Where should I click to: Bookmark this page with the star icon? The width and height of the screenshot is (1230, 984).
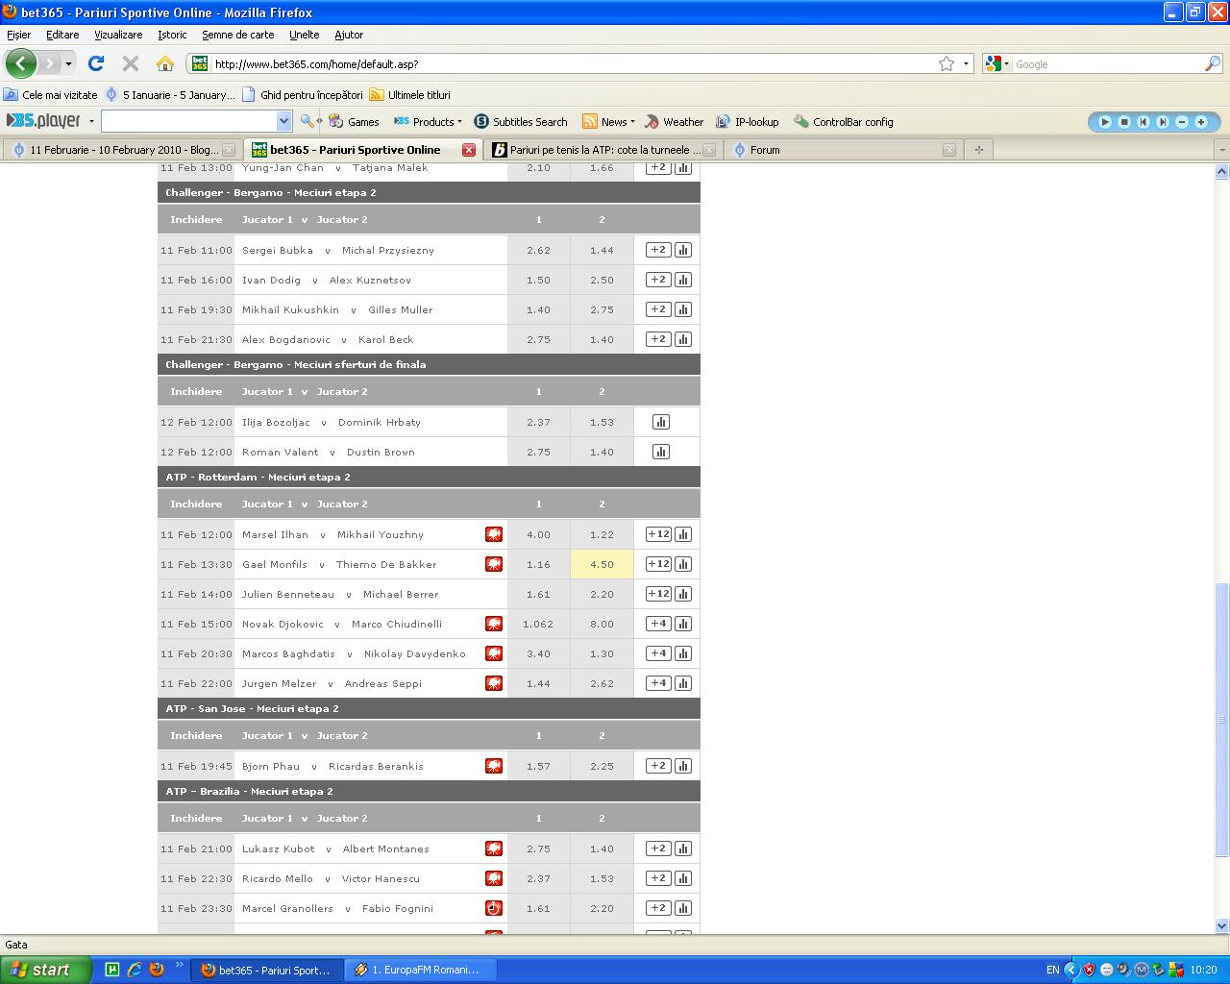click(947, 63)
